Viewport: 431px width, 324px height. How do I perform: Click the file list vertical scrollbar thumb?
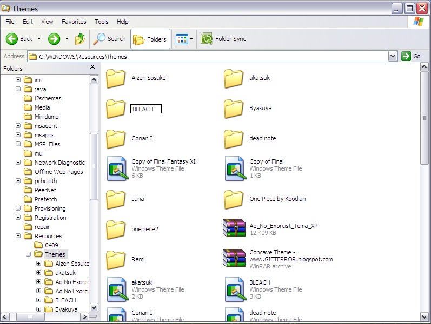(424, 118)
